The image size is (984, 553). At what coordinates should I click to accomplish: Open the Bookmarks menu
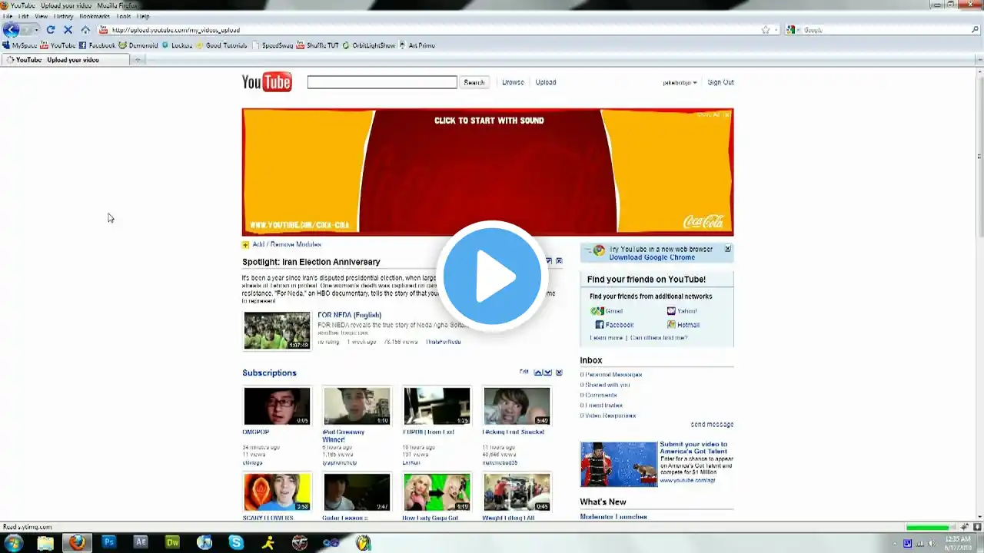[x=95, y=16]
